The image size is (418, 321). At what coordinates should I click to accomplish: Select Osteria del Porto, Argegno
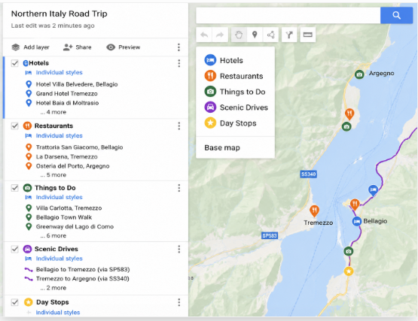point(72,166)
